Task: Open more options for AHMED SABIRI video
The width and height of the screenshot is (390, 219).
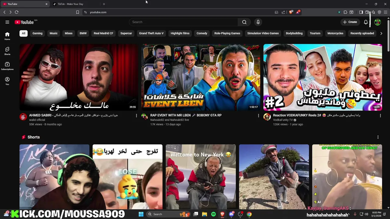Action: pyautogui.click(x=136, y=116)
